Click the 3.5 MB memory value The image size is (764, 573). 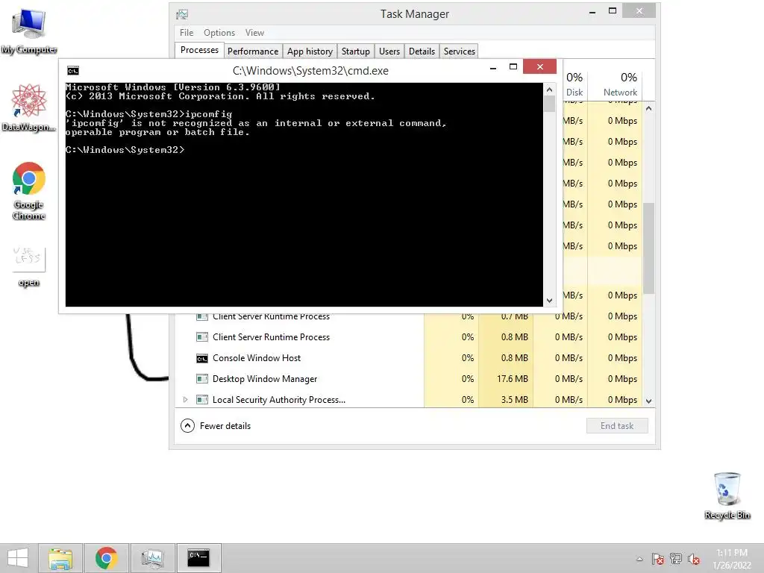[515, 400]
